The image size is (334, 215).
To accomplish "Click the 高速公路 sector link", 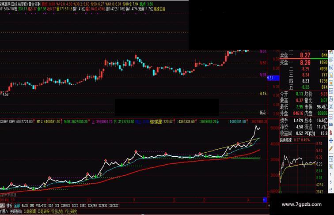I will tap(159, 9).
